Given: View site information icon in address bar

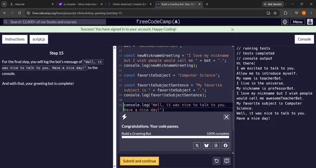Looking at the screenshot, I should (x=28, y=13).
